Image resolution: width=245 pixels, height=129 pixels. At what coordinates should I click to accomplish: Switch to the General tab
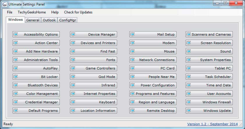pyautogui.click(x=33, y=20)
